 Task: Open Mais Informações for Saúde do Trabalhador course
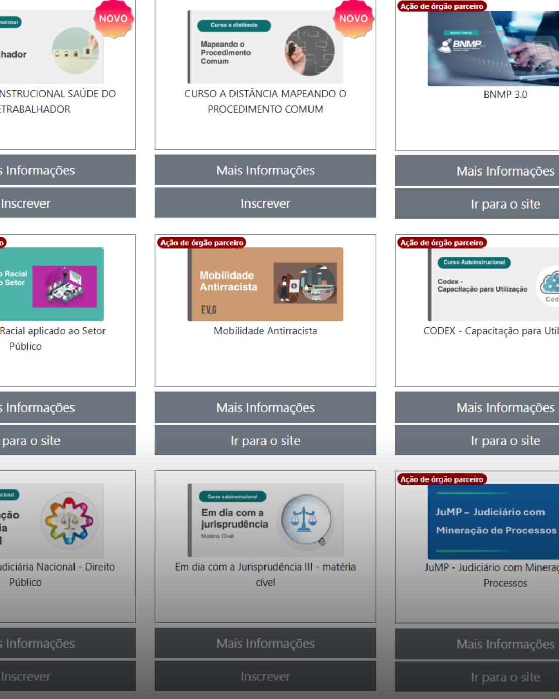click(68, 170)
